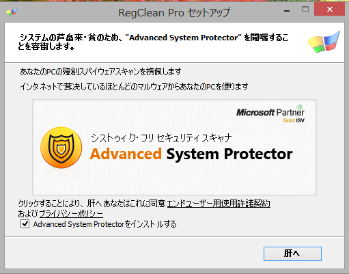Click the System Protector bold banner text
The width and height of the screenshot is (349, 274).
tap(229, 154)
